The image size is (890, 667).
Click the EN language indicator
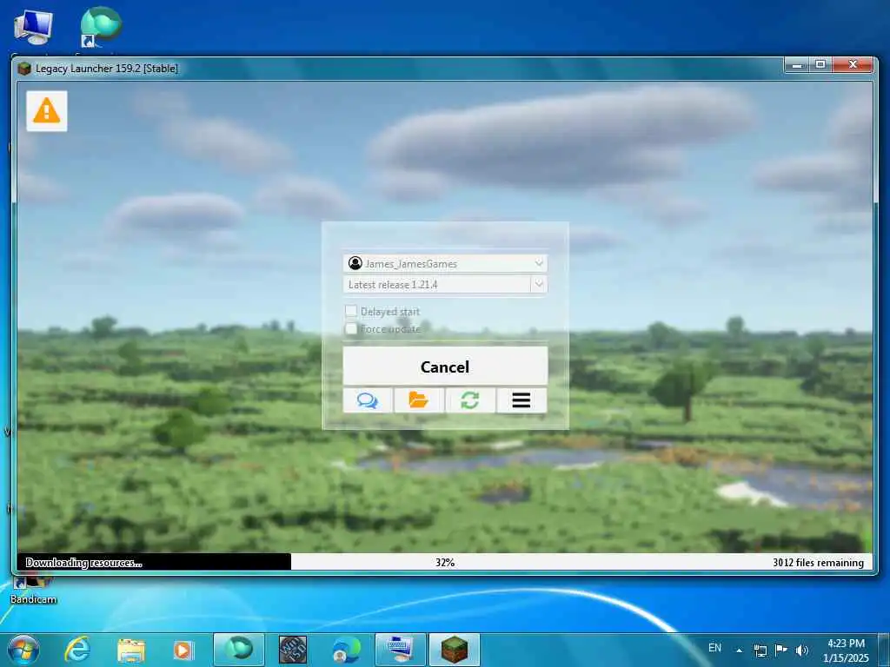(714, 648)
